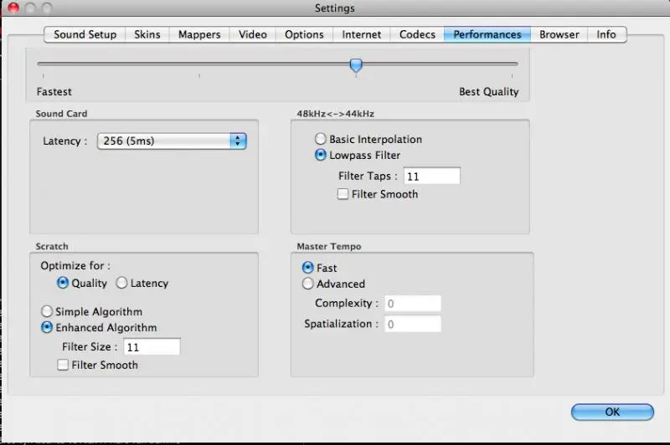
Task: Set scratch optimization to Latency
Action: tap(122, 284)
